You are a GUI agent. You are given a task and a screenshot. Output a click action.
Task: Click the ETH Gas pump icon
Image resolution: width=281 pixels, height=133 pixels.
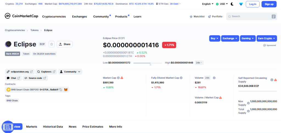[157, 4]
